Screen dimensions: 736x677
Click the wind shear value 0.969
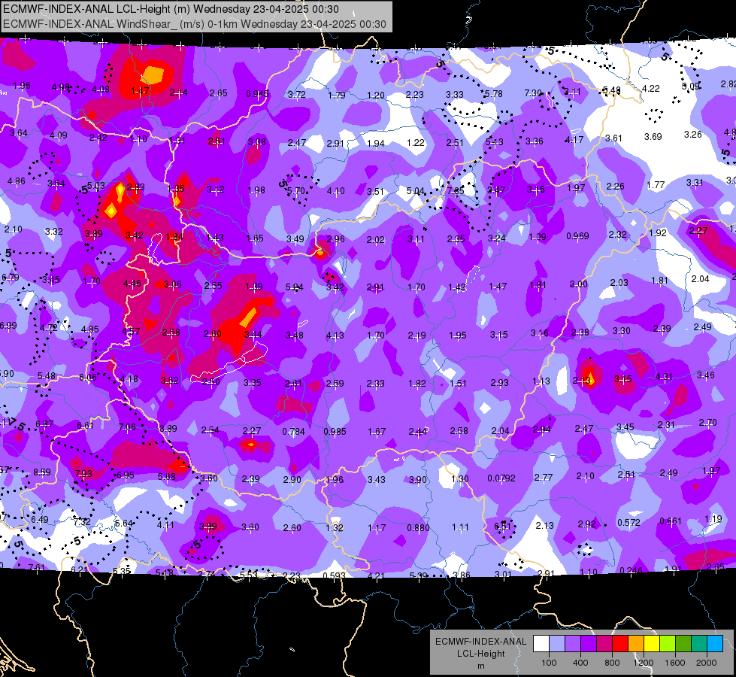tap(577, 236)
